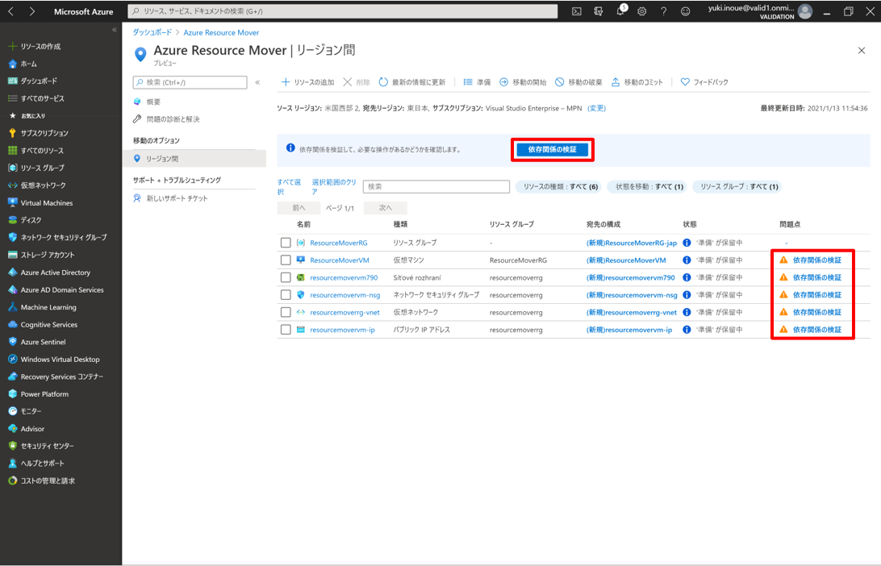This screenshot has width=881, height=566.
Task: Check the resourcemoverrg-vnet row checkbox
Action: pos(286,312)
